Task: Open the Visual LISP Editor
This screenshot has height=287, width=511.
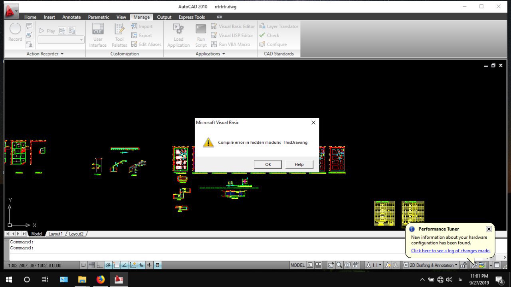Action: (x=232, y=36)
